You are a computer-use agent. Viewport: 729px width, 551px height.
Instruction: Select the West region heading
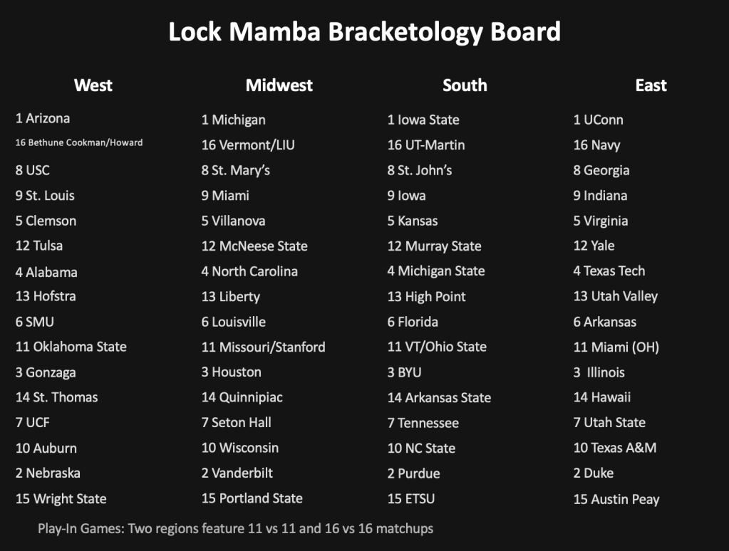(x=93, y=85)
